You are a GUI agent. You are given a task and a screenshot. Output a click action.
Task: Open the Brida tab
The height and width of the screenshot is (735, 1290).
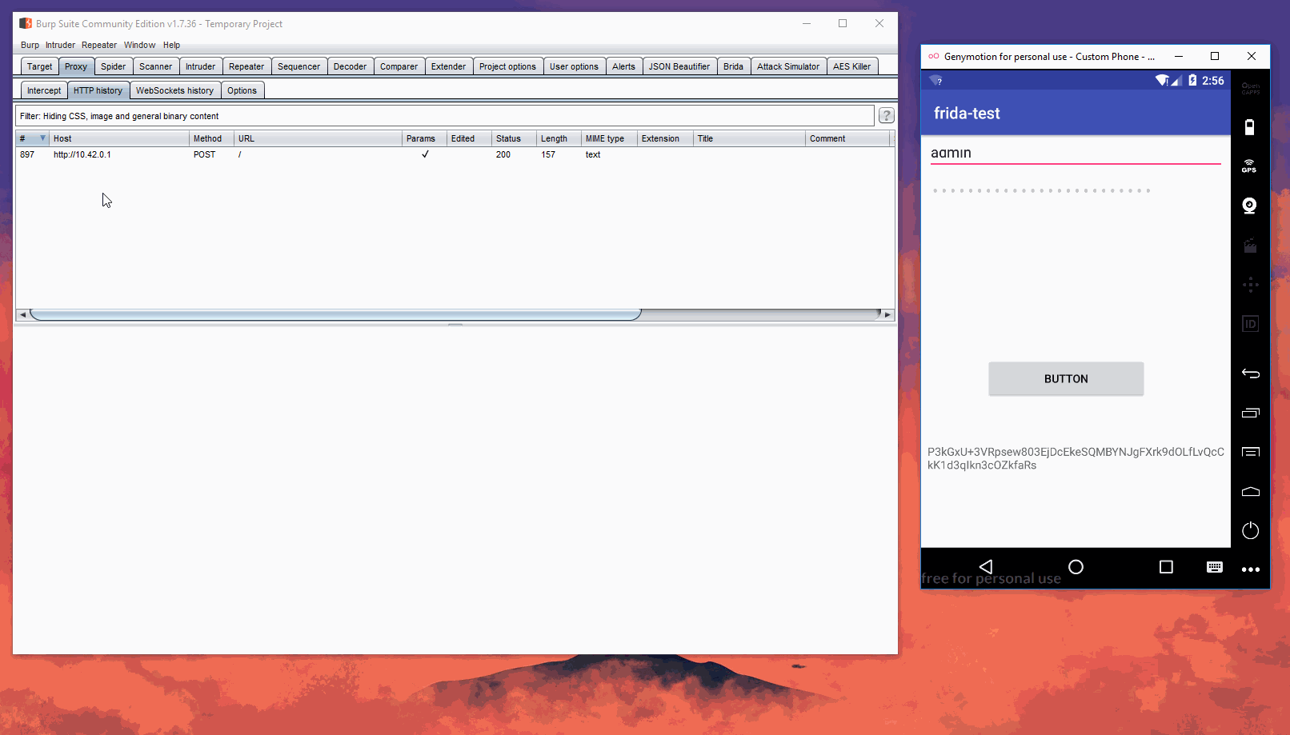(x=733, y=66)
